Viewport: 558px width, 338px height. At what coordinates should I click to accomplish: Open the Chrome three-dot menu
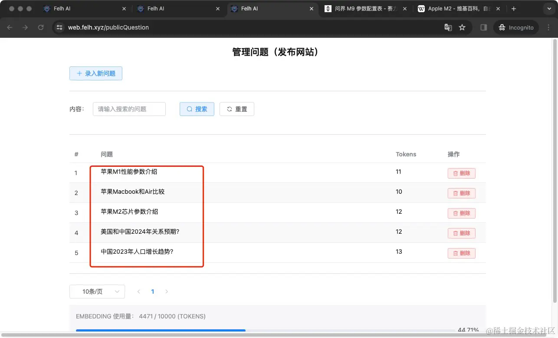pos(548,27)
